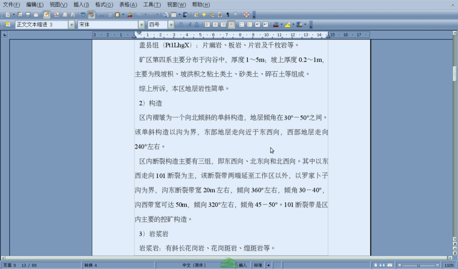The image size is (458, 269).
Task: Toggle italic formatting
Action: [x=189, y=25]
